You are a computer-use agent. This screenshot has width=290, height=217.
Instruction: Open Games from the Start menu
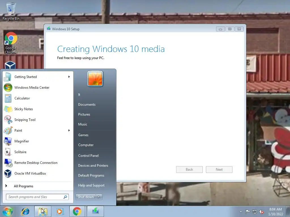point(83,135)
